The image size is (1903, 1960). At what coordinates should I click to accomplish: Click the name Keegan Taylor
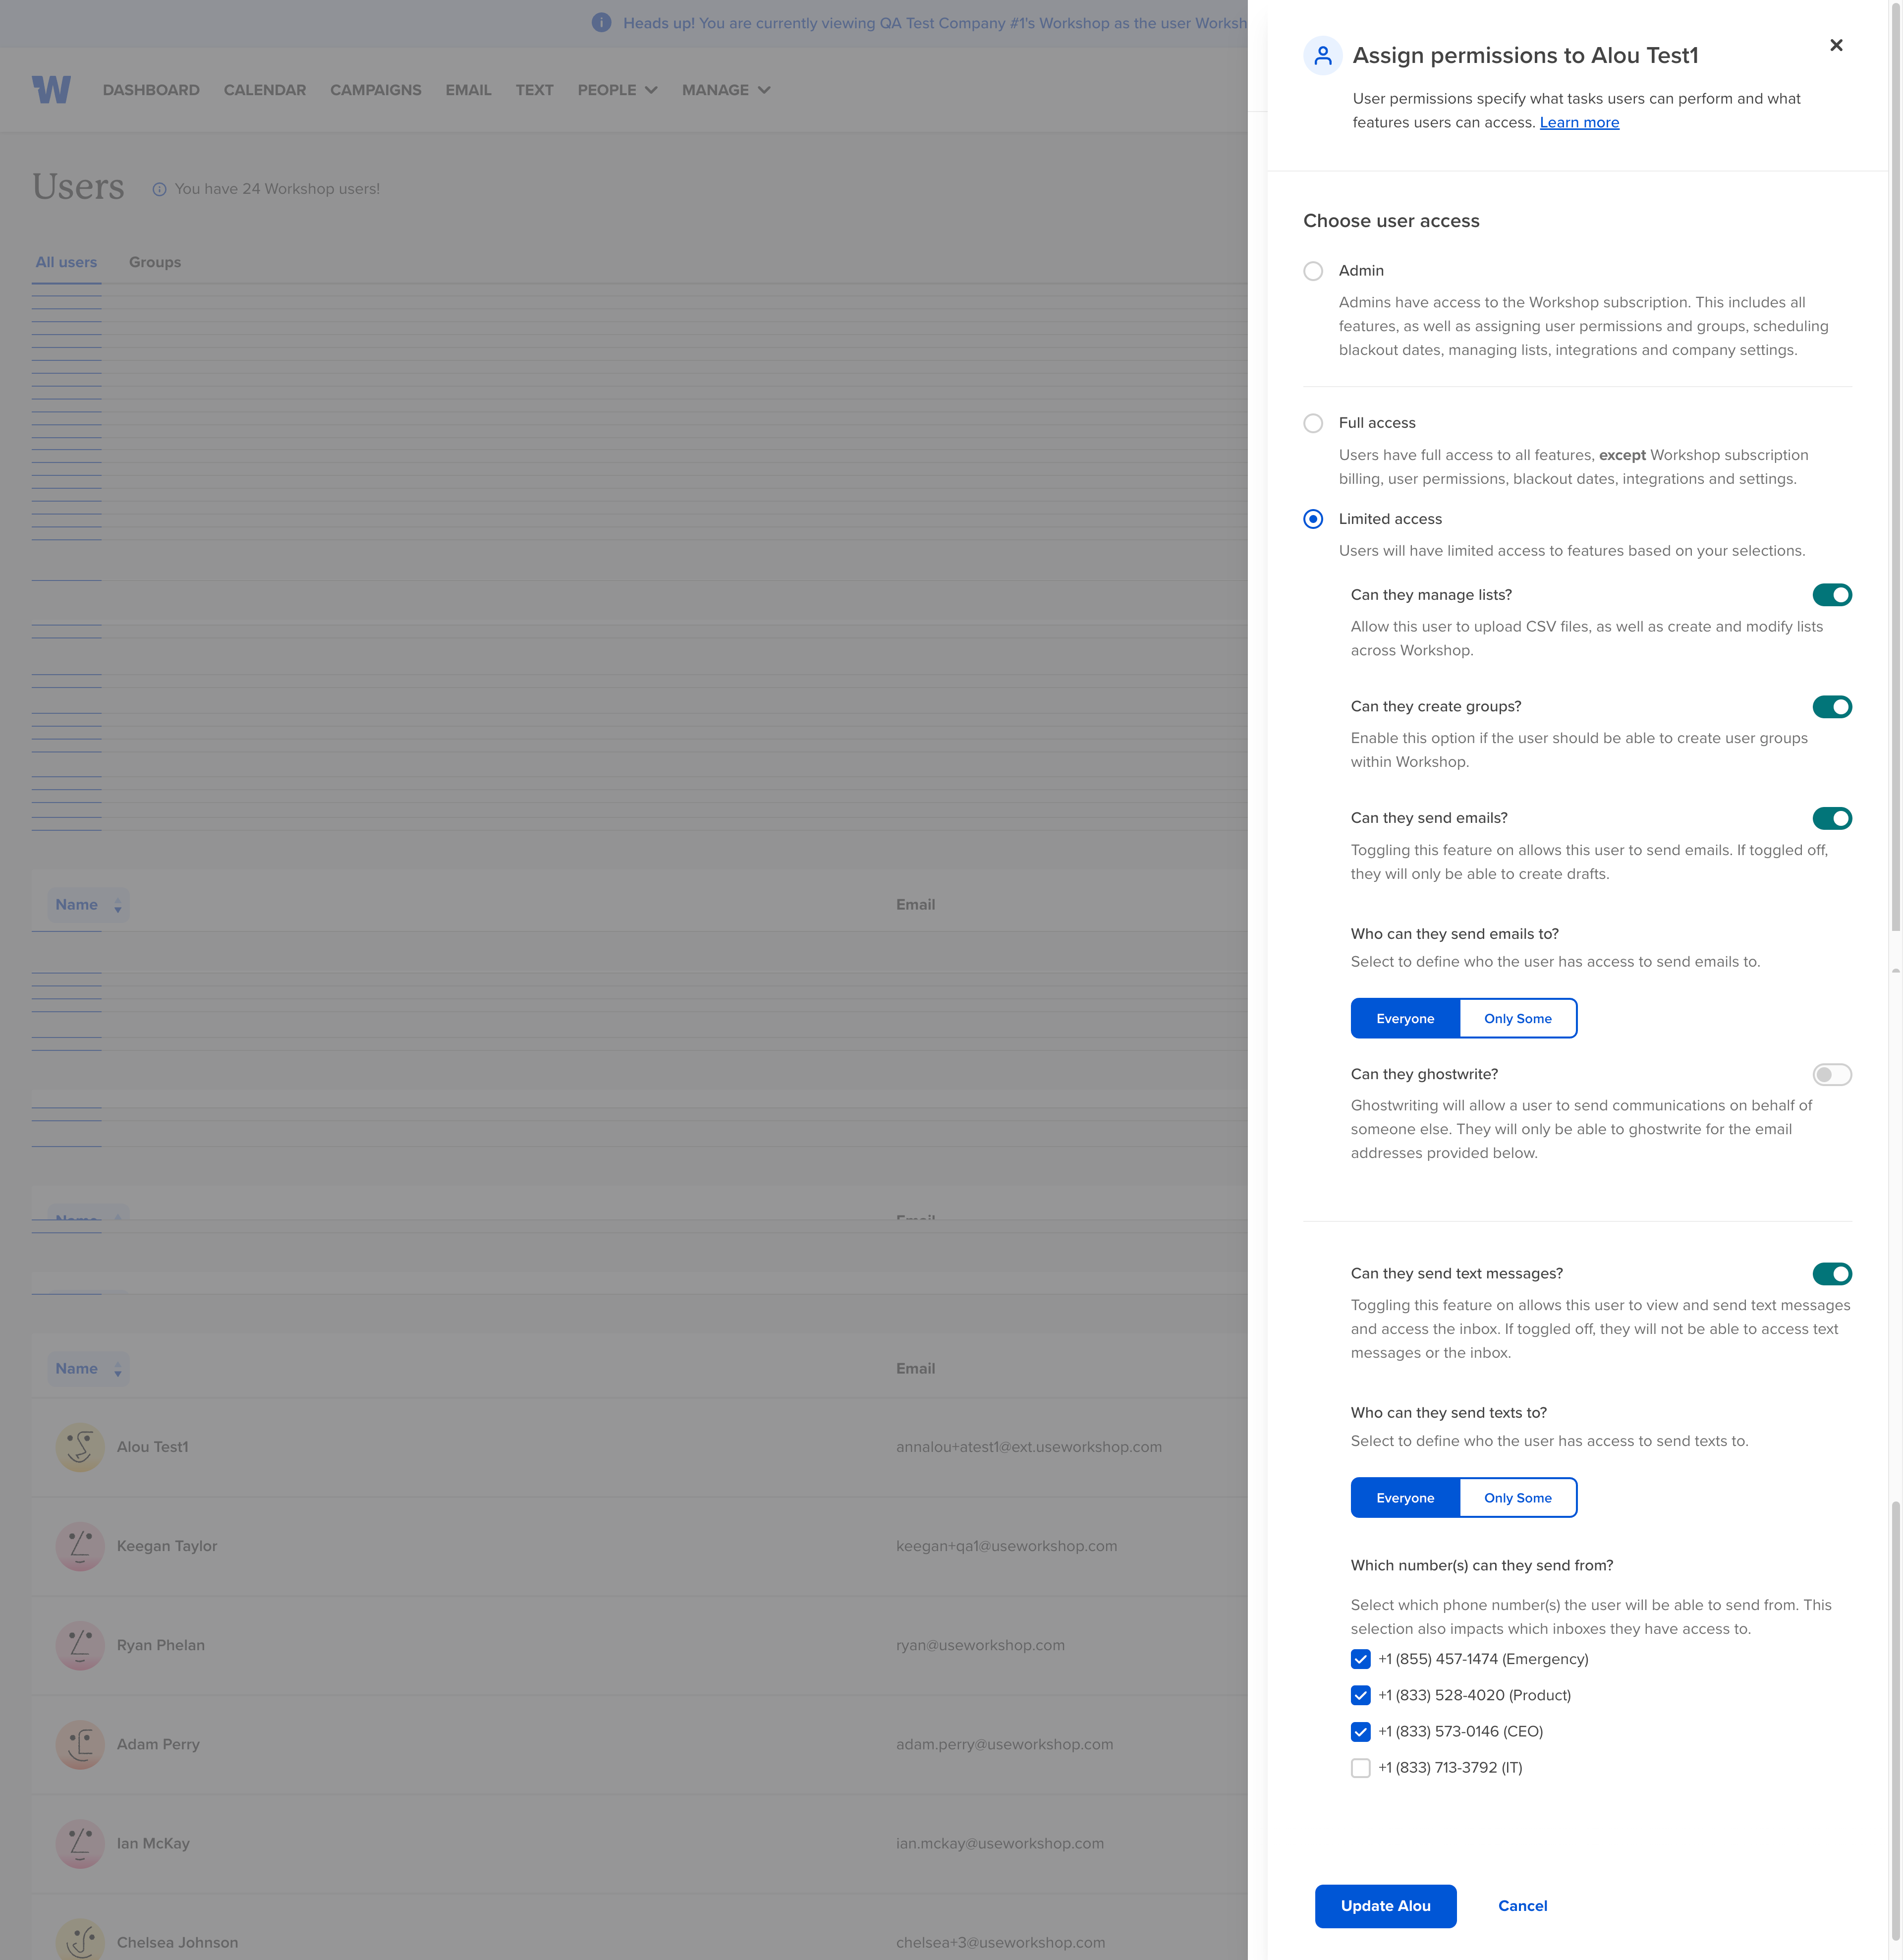point(167,1546)
